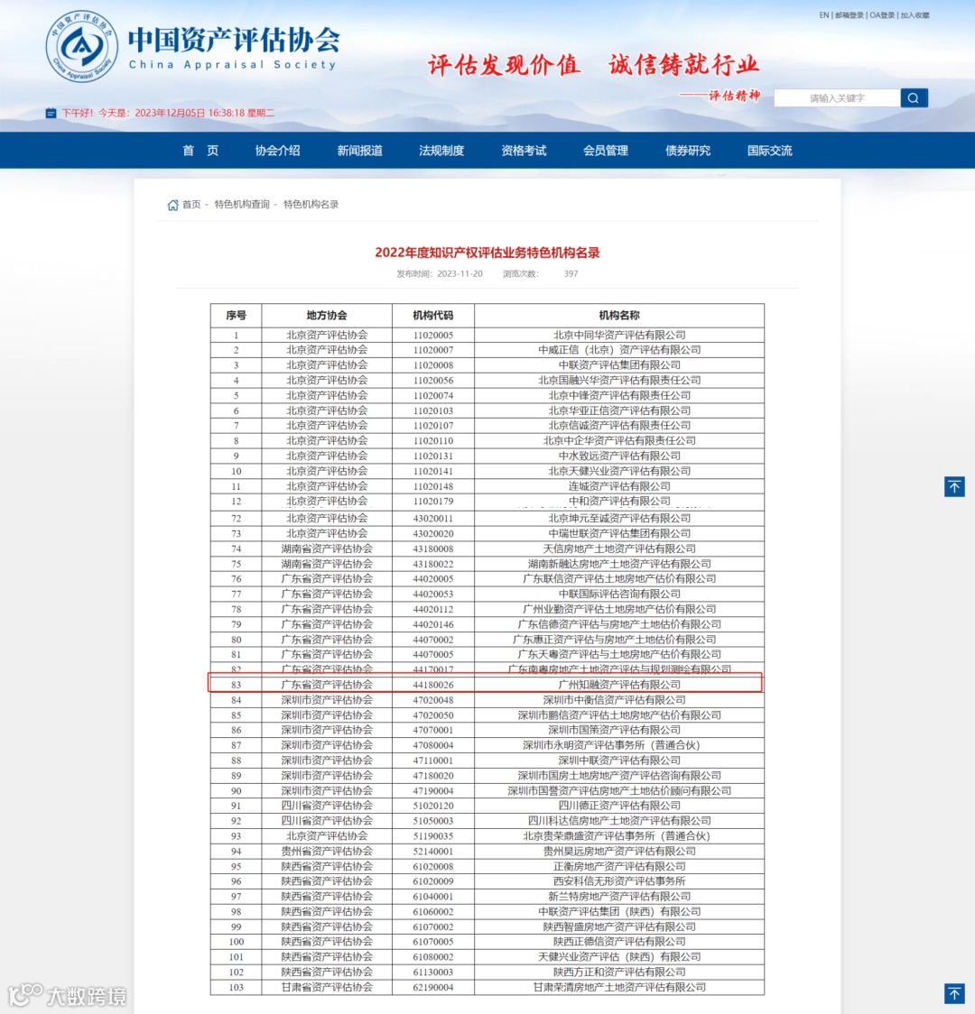Select cell 深圳中联资产评估有限公司
Screen dimensions: 975x1014
click(619, 760)
